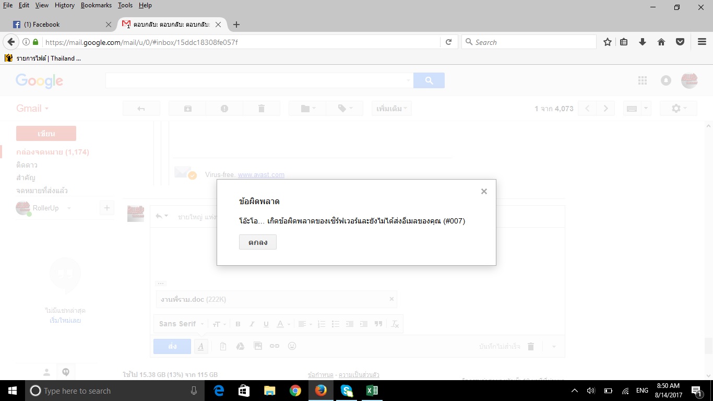Toggle quote formatting
The image size is (713, 401).
click(378, 324)
